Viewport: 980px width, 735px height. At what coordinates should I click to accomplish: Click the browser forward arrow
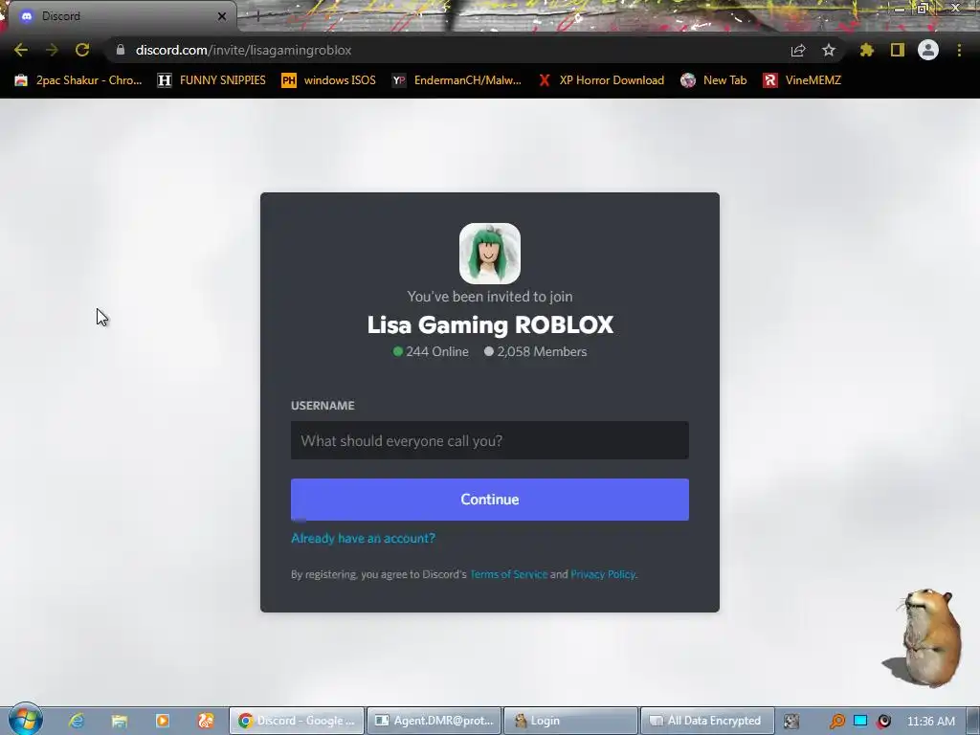52,50
